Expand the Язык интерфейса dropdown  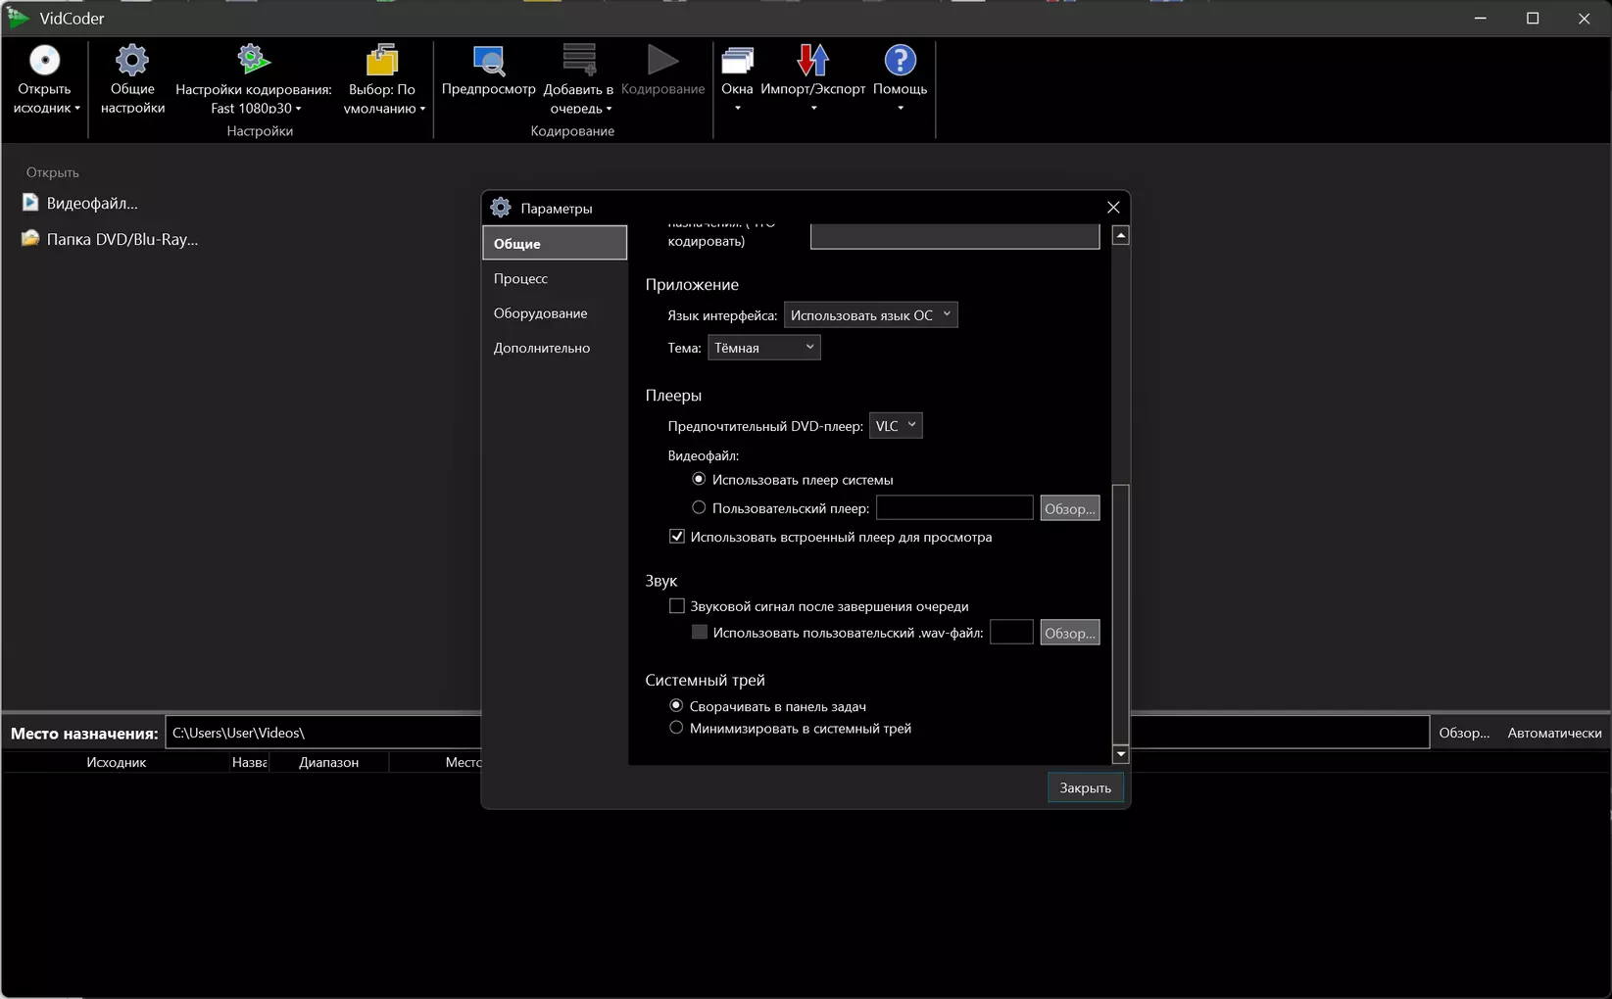870,315
